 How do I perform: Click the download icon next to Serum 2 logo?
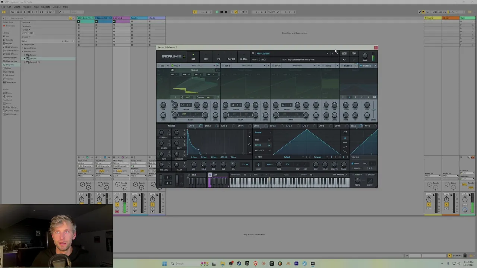click(x=184, y=57)
